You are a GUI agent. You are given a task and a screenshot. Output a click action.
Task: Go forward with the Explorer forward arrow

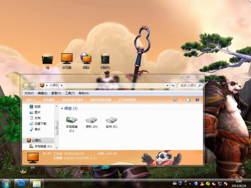click(x=33, y=86)
